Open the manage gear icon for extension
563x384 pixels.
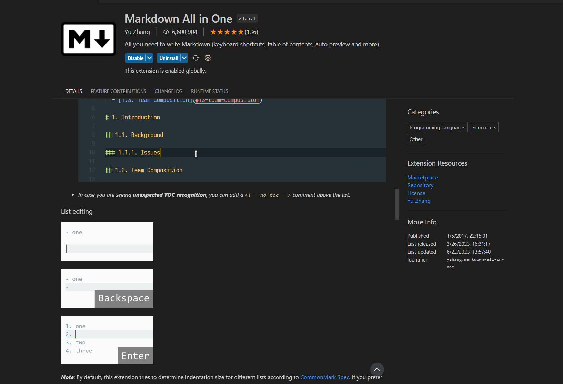tap(208, 58)
